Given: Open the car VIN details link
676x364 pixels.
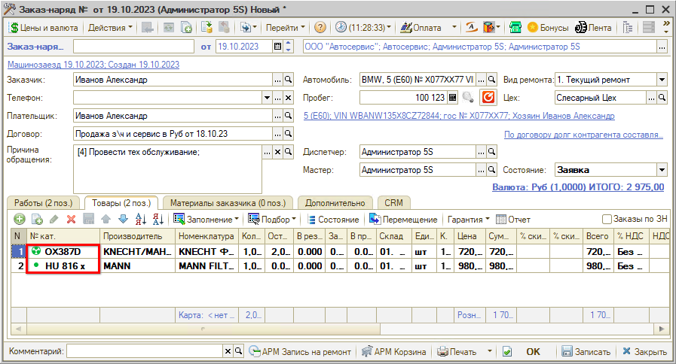Looking at the screenshot, I should (x=459, y=116).
